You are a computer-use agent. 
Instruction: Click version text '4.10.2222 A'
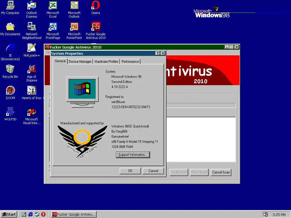click(x=120, y=87)
